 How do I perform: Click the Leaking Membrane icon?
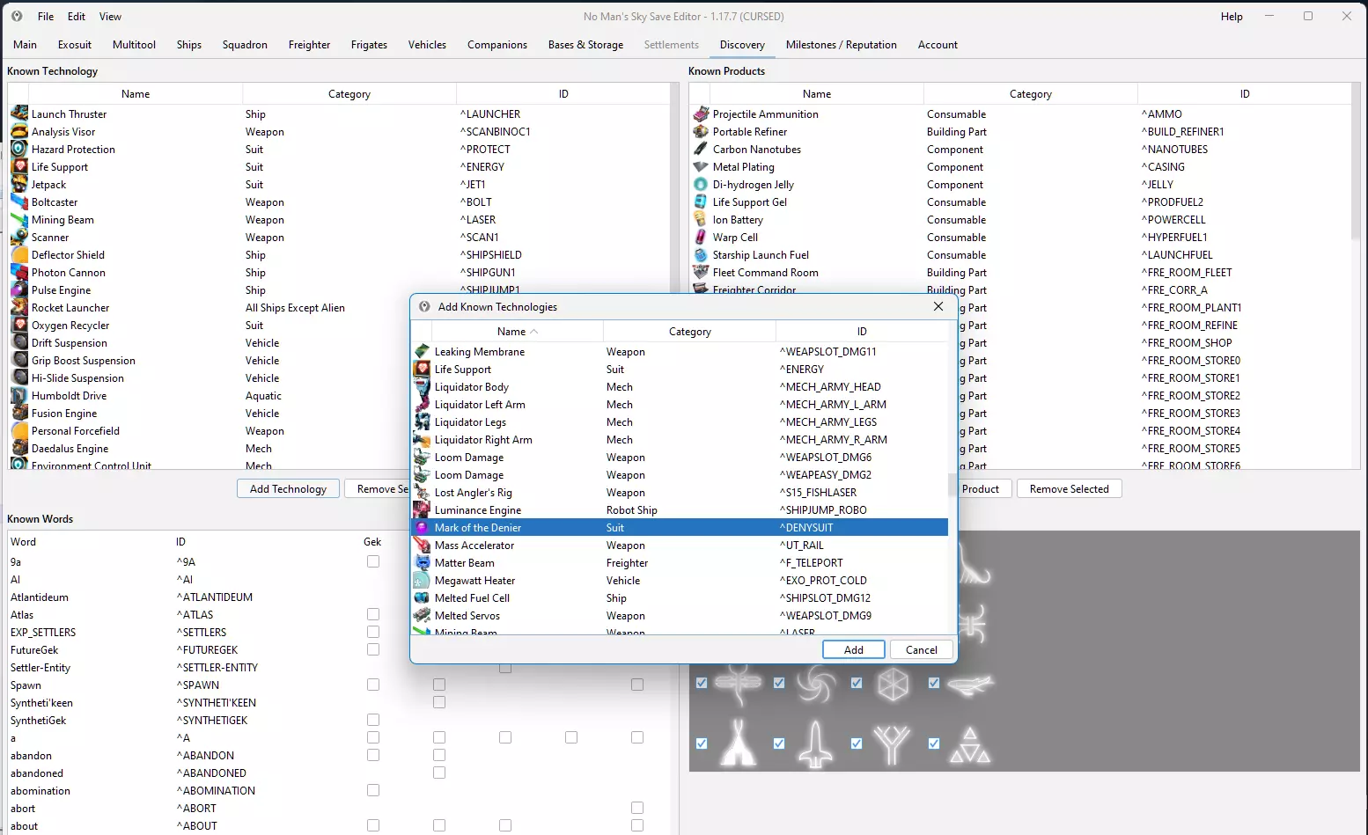click(x=422, y=352)
